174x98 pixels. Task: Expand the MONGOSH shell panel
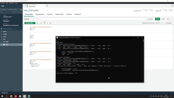[172, 93]
